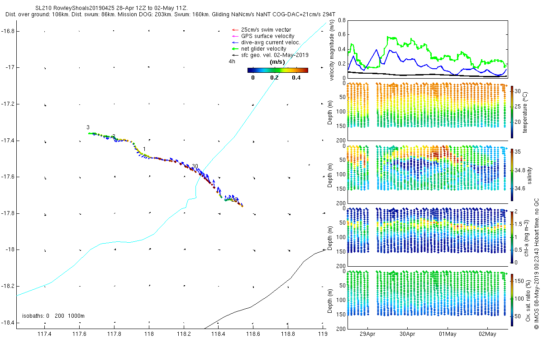Click the 'isobaths: 0 200 1000m' note
This screenshot has width=543, height=339.
(53, 316)
